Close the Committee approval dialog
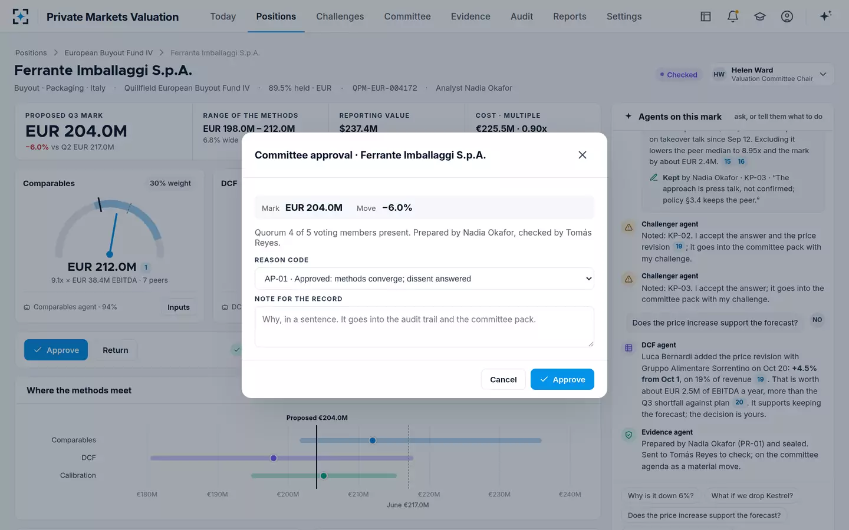The image size is (849, 530). pos(583,155)
